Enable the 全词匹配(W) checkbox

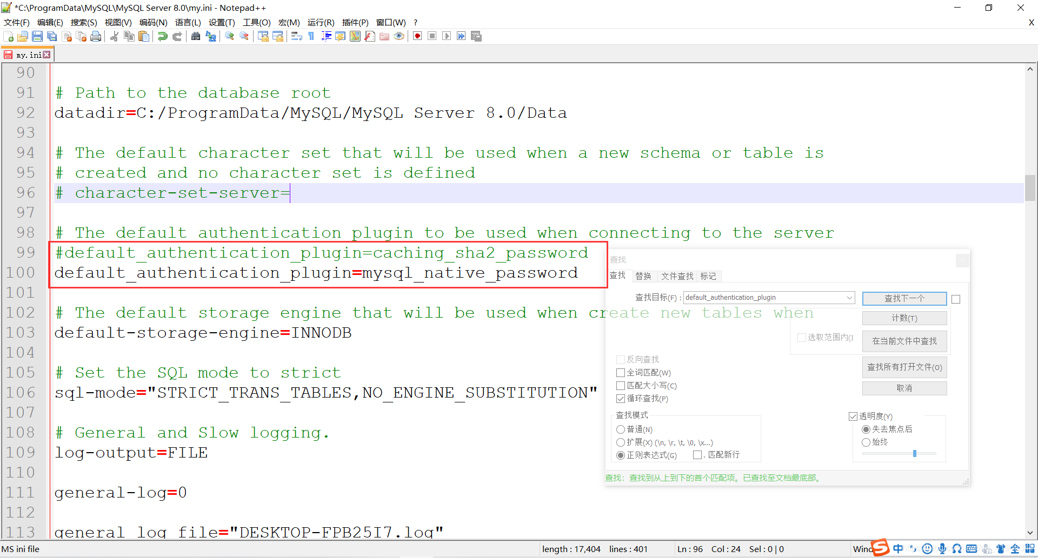coord(621,372)
